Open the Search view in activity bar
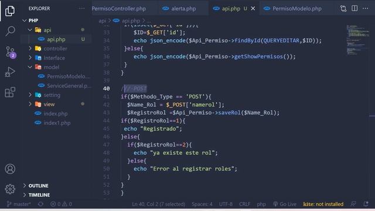 click(x=10, y=31)
